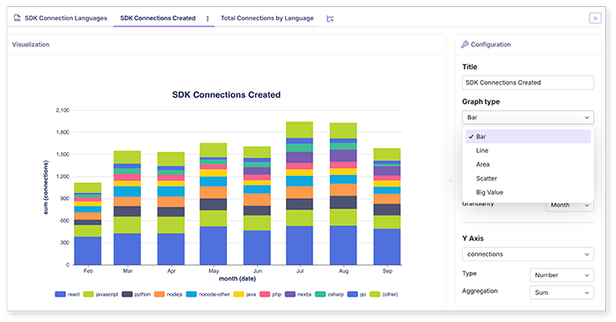Open the SDK Connection Languages SQL tab

pyautogui.click(x=60, y=18)
